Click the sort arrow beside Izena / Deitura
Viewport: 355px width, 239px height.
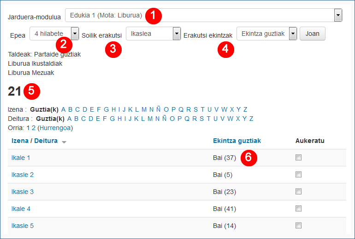(64, 142)
